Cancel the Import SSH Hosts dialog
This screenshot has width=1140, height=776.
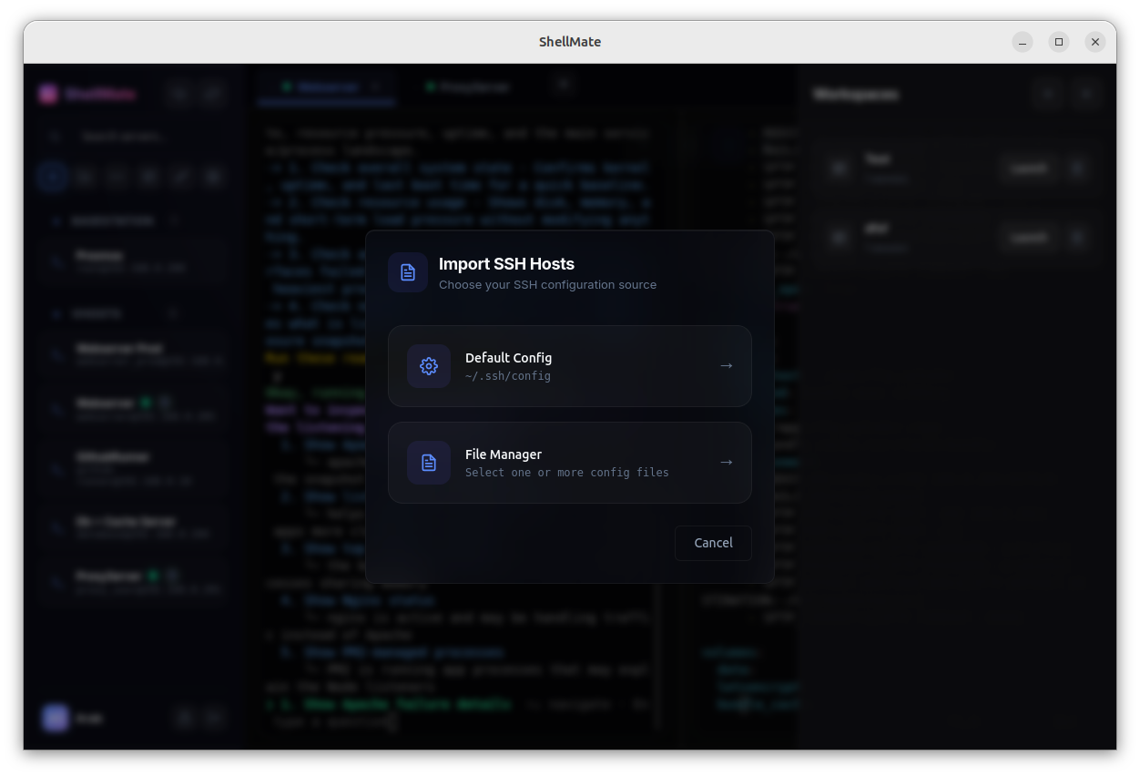point(713,543)
